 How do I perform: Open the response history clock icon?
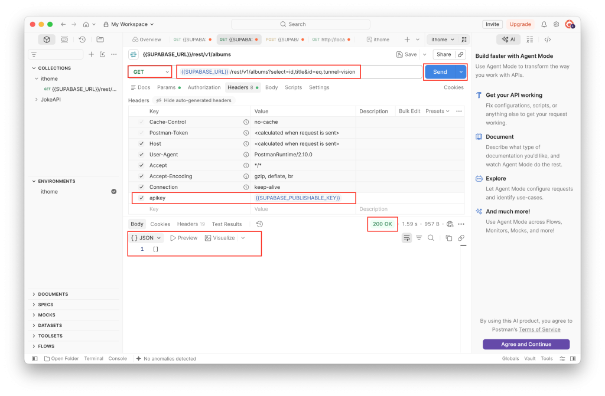point(260,224)
